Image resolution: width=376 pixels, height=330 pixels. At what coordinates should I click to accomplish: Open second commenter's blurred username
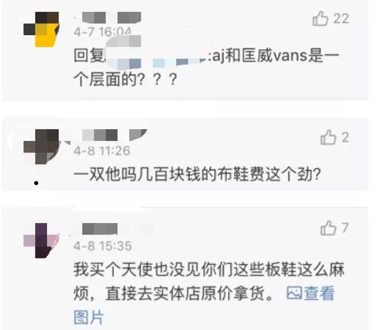(x=114, y=135)
